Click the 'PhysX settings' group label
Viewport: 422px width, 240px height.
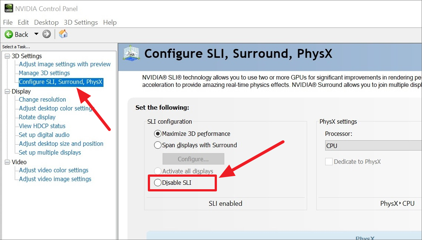click(338, 121)
